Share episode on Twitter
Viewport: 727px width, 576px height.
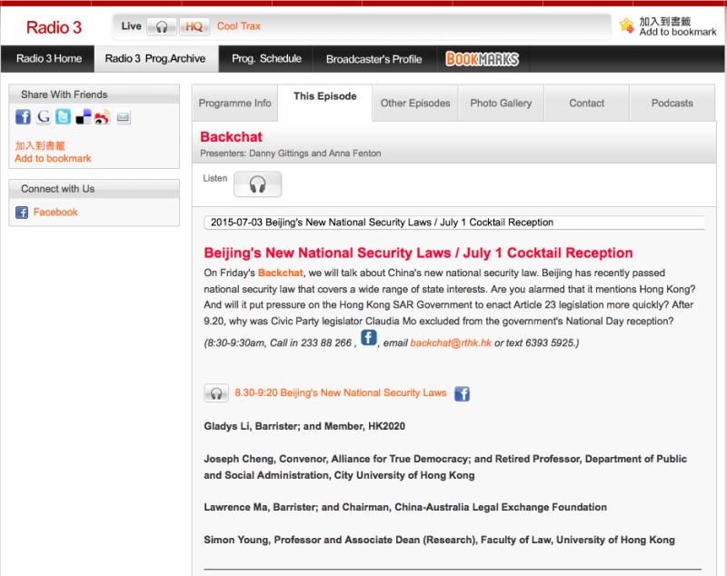pyautogui.click(x=63, y=117)
